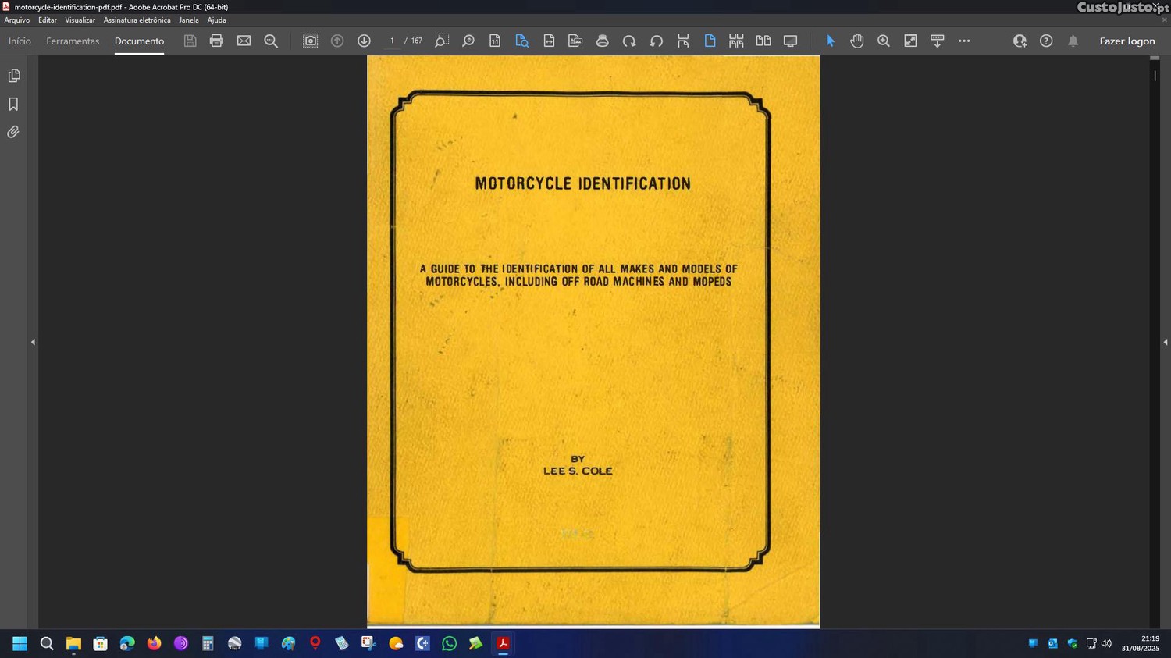
Task: Open the Visualizar menu
Action: point(80,20)
